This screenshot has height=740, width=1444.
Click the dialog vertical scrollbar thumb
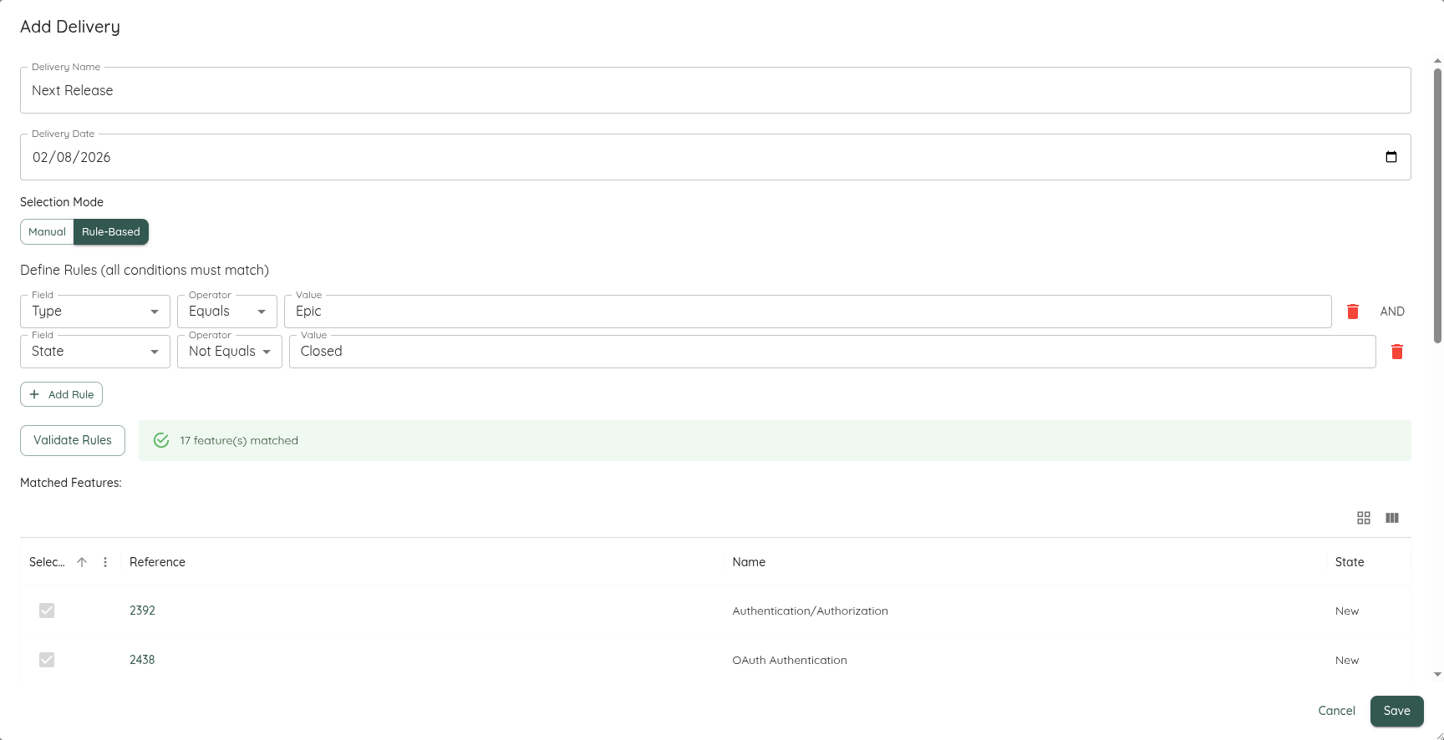1437,205
